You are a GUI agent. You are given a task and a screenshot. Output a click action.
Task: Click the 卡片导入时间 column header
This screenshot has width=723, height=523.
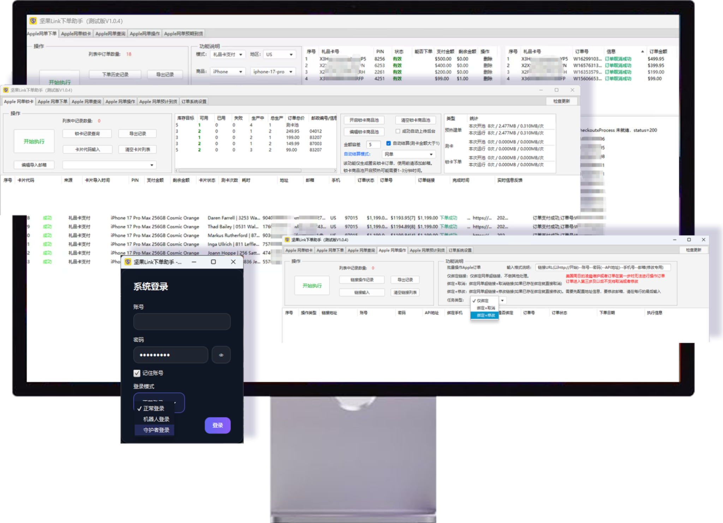pyautogui.click(x=97, y=180)
